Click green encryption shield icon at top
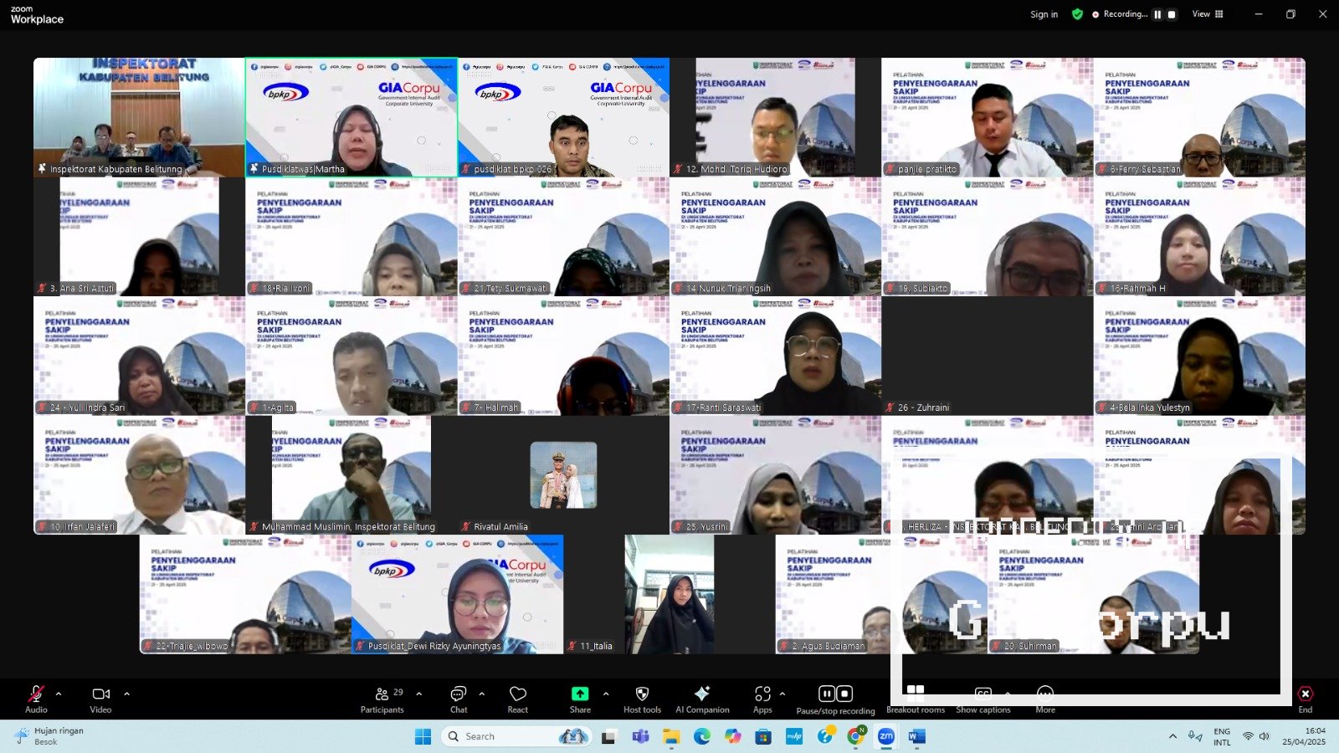Screen dimensions: 1339x753 tap(1077, 14)
